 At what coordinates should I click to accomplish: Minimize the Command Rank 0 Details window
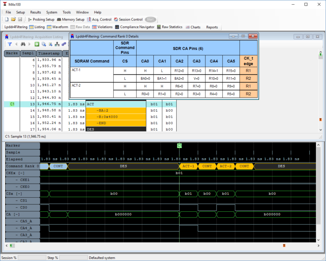point(233,36)
